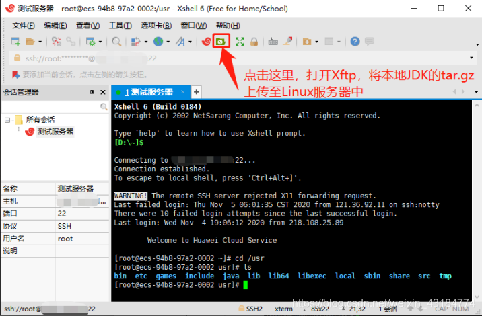Click the Font toolbar icon
Viewport: 482px width, 316px height.
(180, 42)
